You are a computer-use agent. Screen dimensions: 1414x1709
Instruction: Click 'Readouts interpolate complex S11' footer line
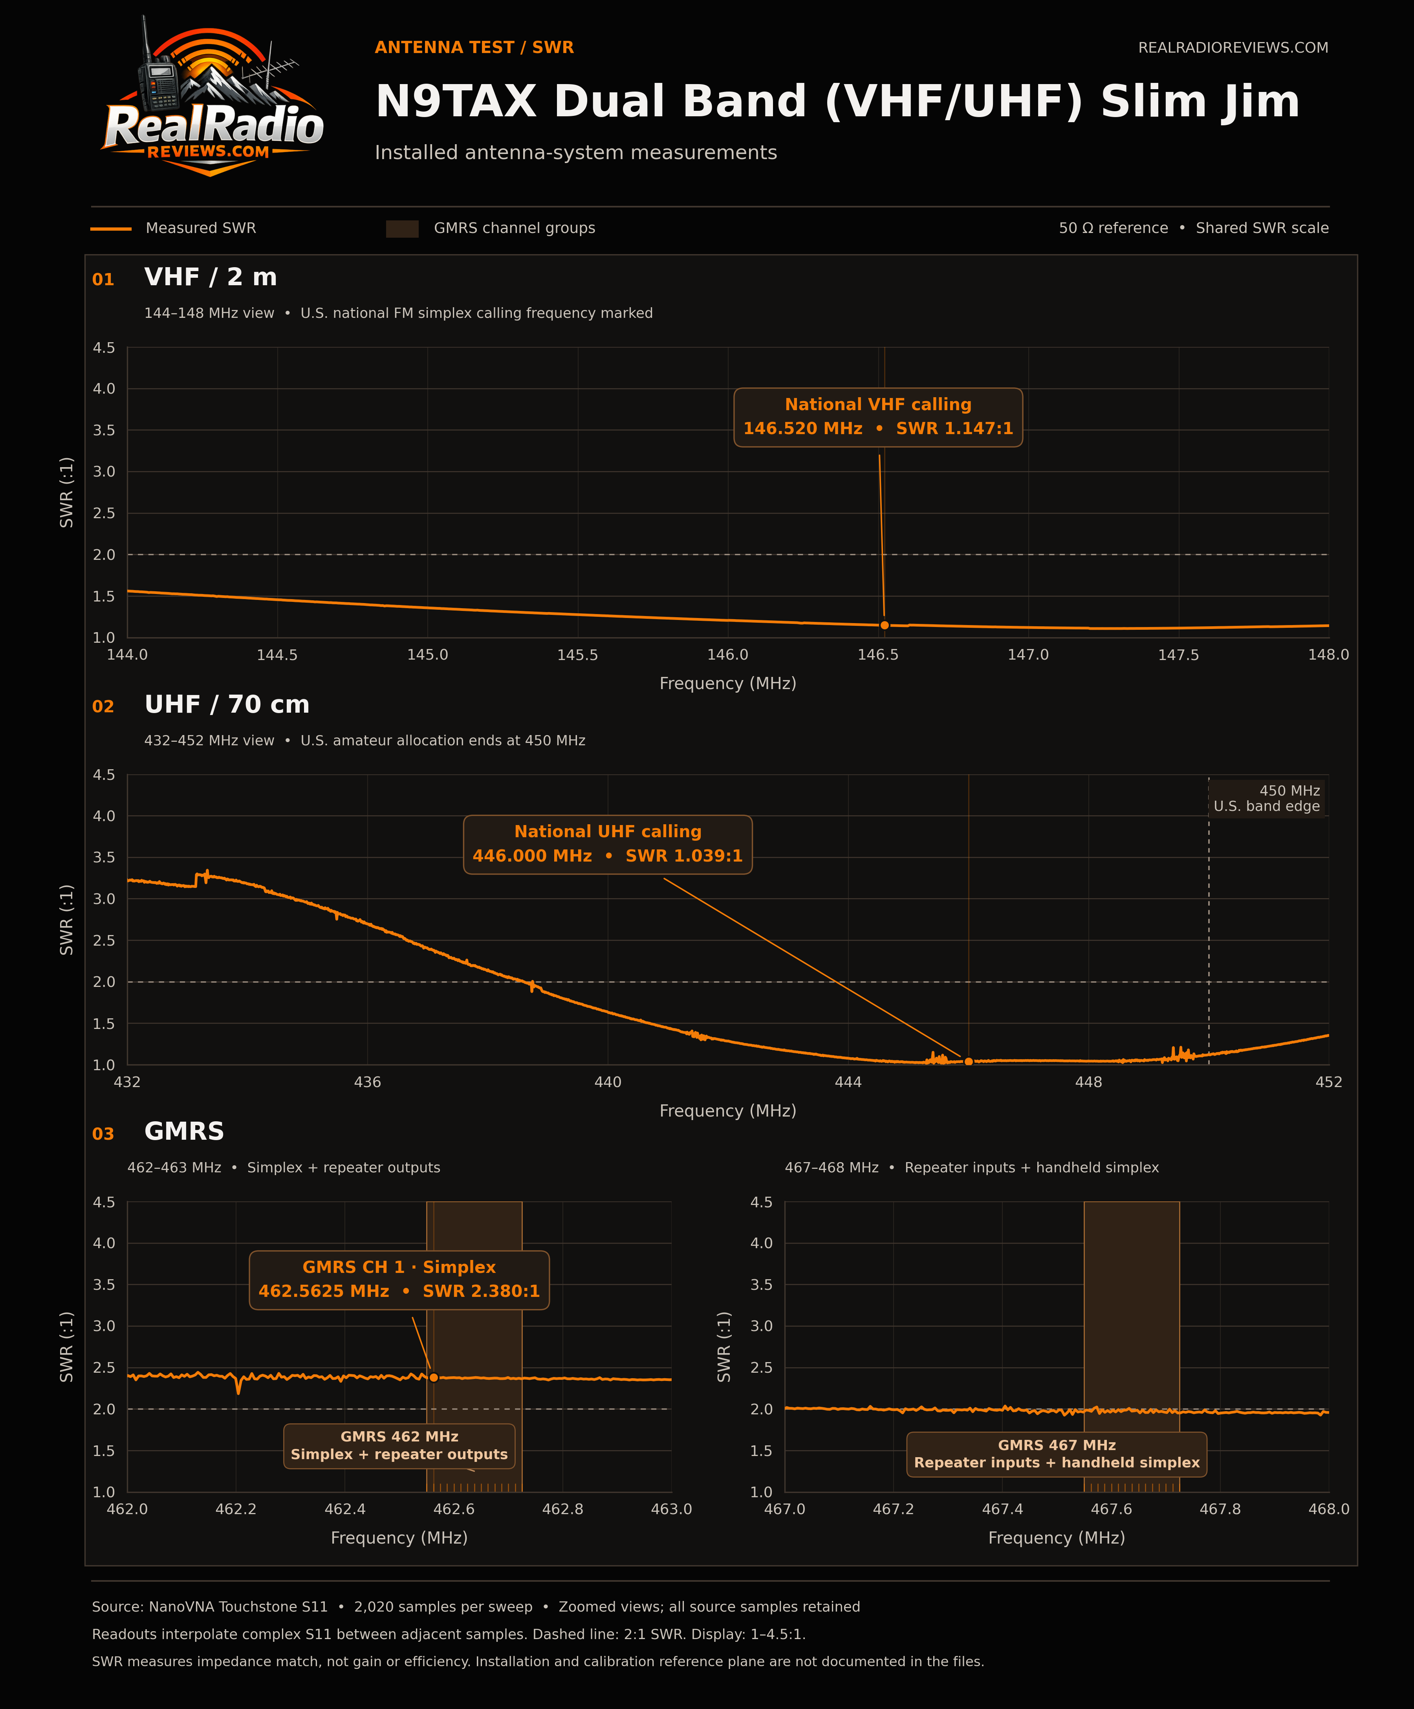click(448, 1635)
